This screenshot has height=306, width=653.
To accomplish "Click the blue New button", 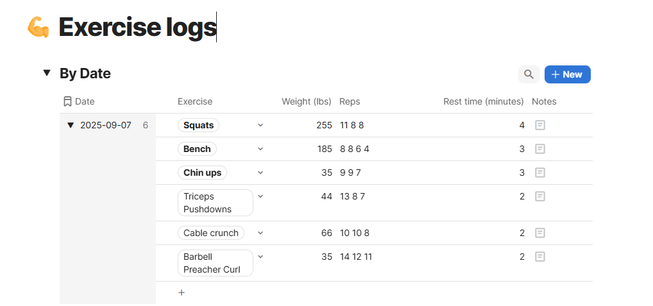I will click(x=567, y=74).
